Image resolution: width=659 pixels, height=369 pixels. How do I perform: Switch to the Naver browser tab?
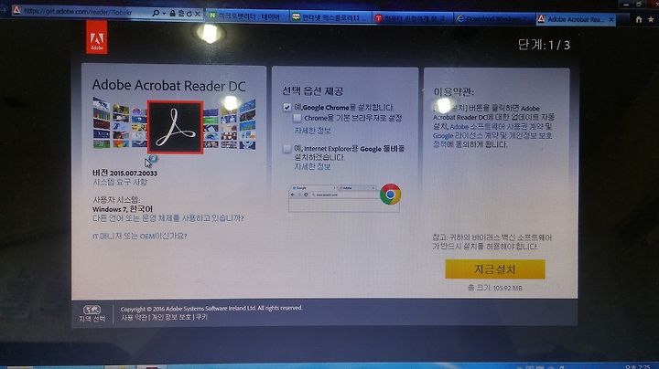(x=247, y=16)
